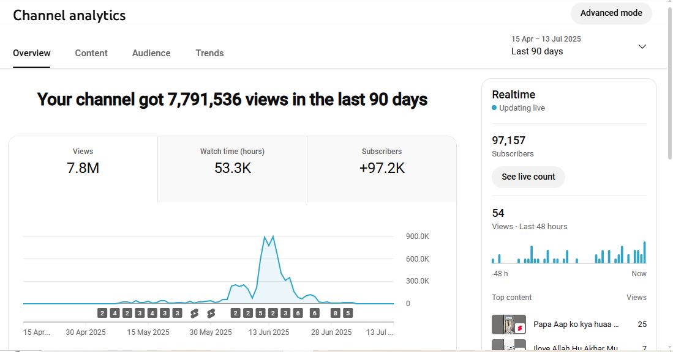Click the 900.0K y-axis label

point(417,237)
